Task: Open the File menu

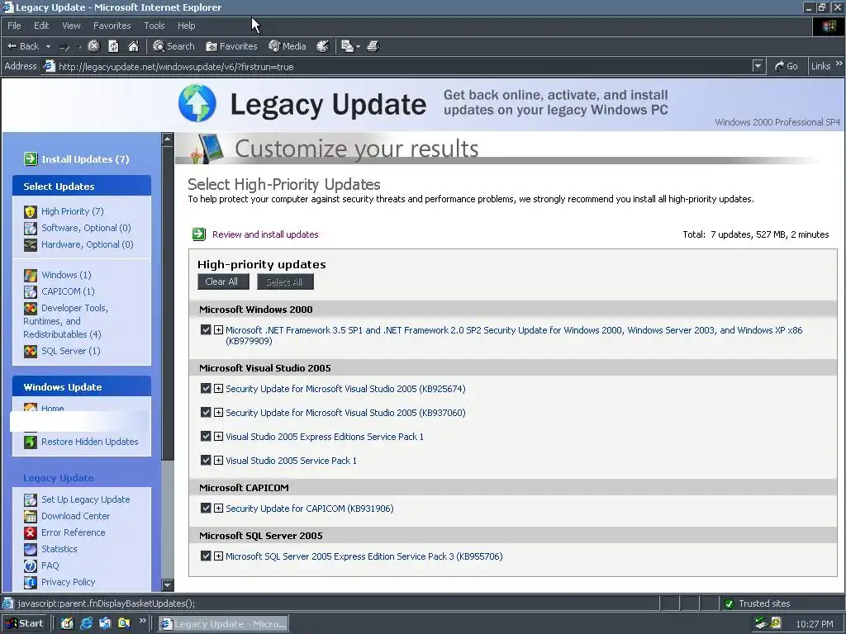Action: (x=14, y=26)
